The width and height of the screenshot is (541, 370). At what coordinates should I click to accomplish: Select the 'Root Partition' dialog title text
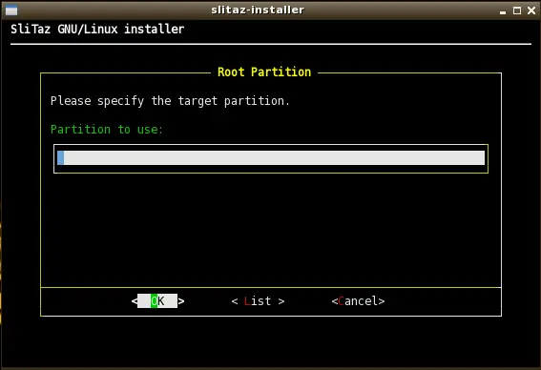(x=264, y=72)
